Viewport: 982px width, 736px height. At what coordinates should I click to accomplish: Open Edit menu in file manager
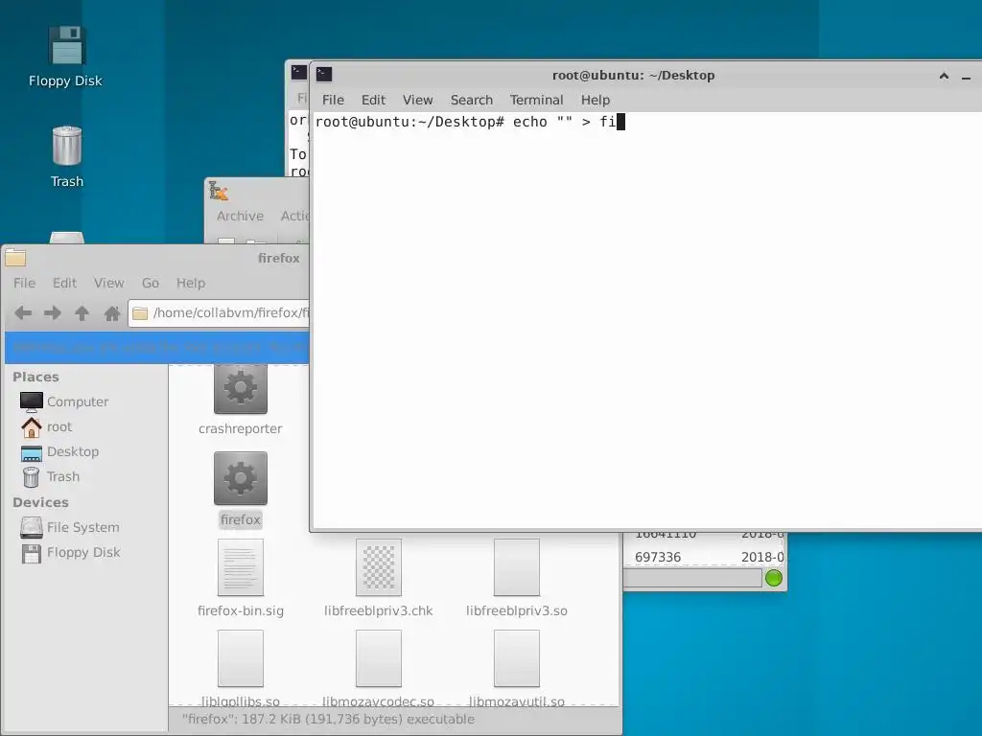64,283
